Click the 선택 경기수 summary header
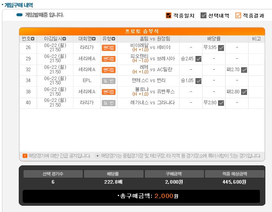Image resolution: width=272 pixels, height=212 pixels. pos(53,174)
